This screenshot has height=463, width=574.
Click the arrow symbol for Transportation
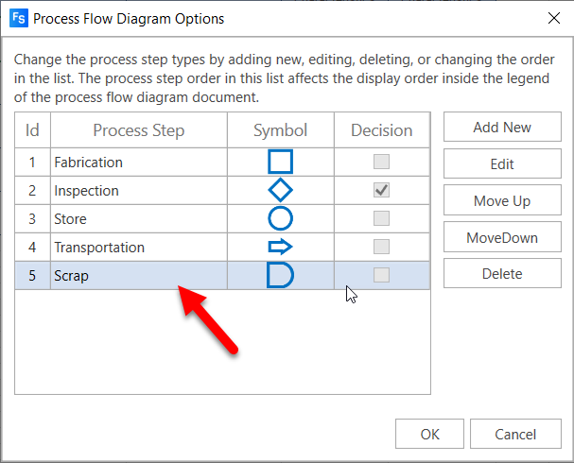click(280, 247)
